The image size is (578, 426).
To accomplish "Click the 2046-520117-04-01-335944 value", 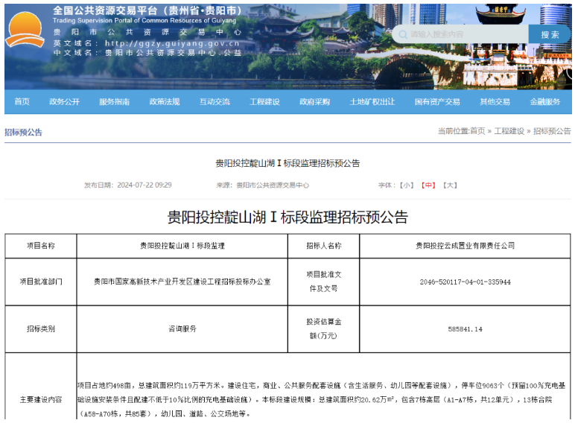I will tap(466, 282).
